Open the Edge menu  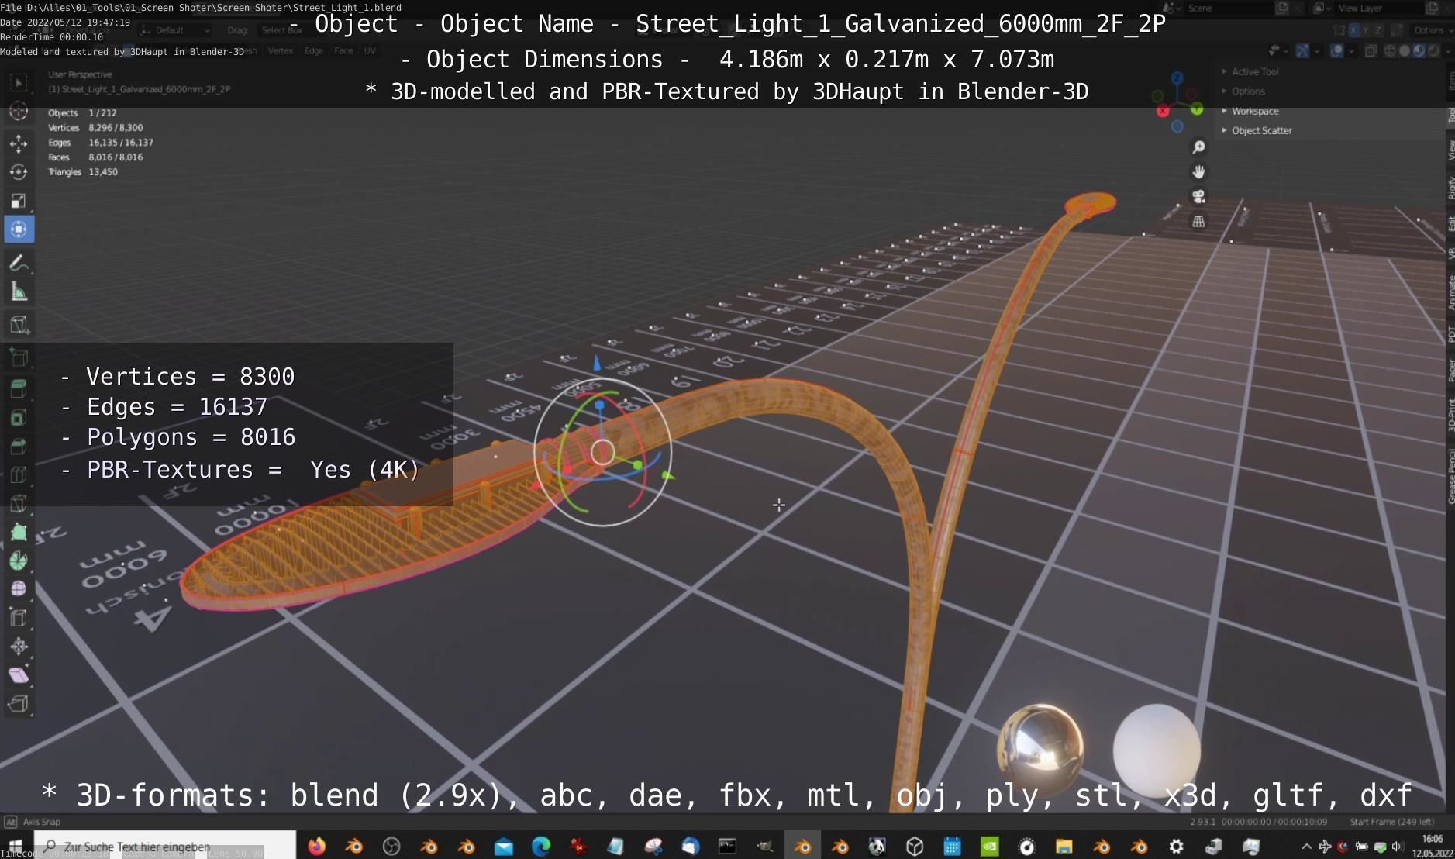313,51
